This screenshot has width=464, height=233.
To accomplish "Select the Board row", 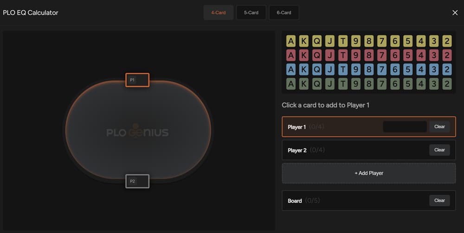I will click(369, 201).
